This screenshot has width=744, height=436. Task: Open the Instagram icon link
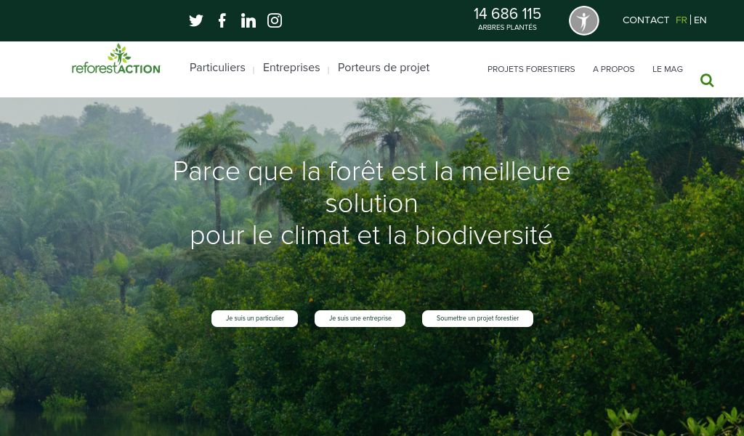275,20
